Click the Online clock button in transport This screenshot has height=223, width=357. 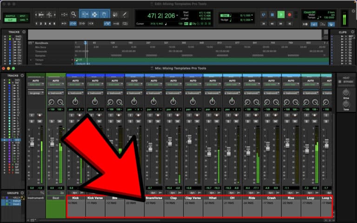(x=264, y=15)
